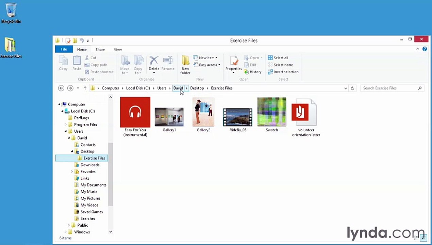The image size is (432, 245).
Task: Click Invert selection button
Action: pyautogui.click(x=283, y=72)
